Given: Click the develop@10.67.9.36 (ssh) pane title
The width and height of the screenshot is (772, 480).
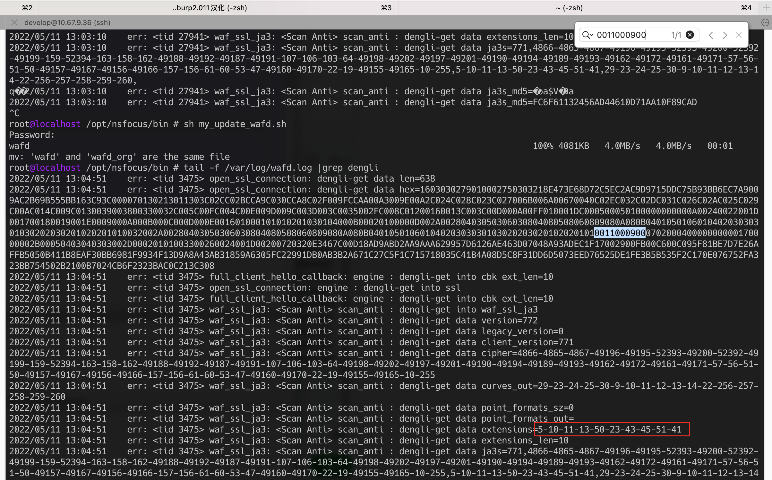Looking at the screenshot, I should 67,22.
